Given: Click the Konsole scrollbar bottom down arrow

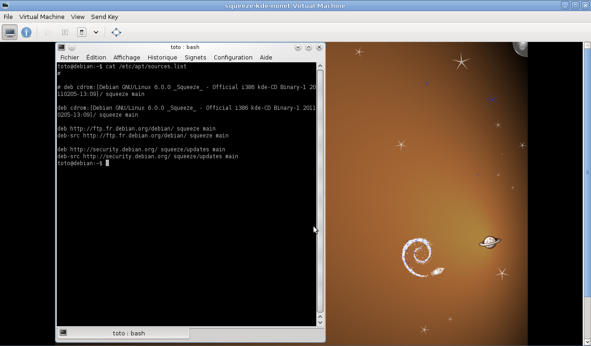Looking at the screenshot, I should (320, 322).
